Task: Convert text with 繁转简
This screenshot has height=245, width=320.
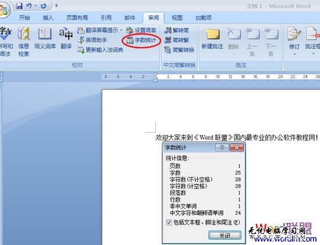Action: 177,30
